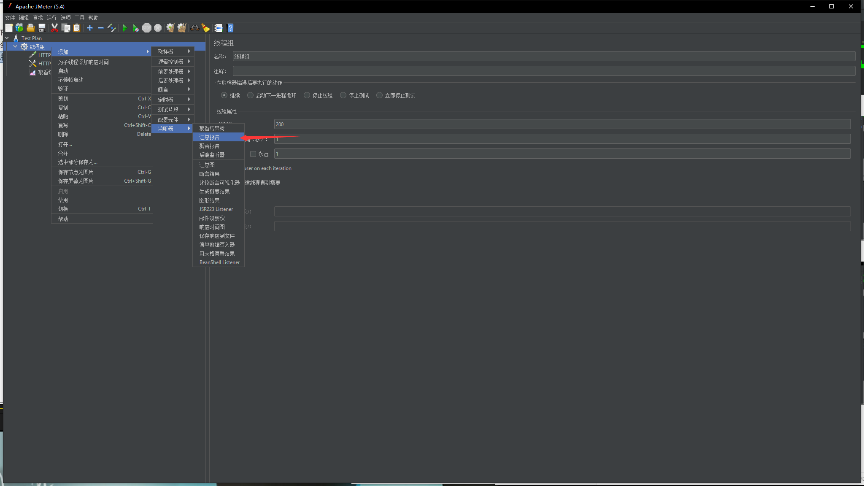Select the 停止线程 radio button

307,95
